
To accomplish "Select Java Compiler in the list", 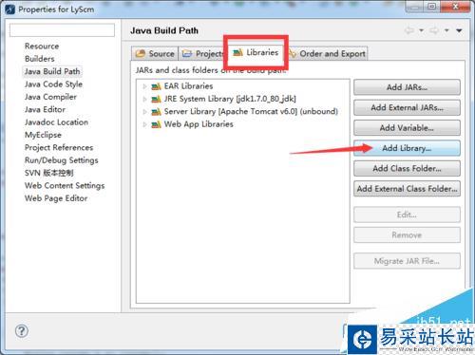I will (50, 97).
